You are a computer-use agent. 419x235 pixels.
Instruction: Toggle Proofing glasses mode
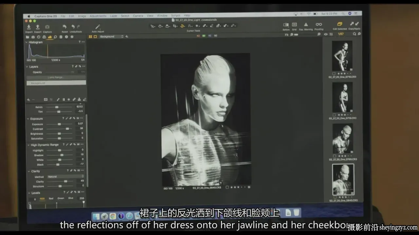(319, 24)
